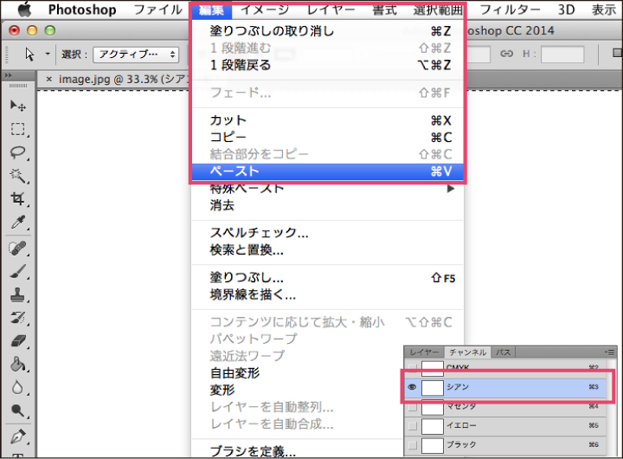Select the イエロー channel row

[505, 425]
